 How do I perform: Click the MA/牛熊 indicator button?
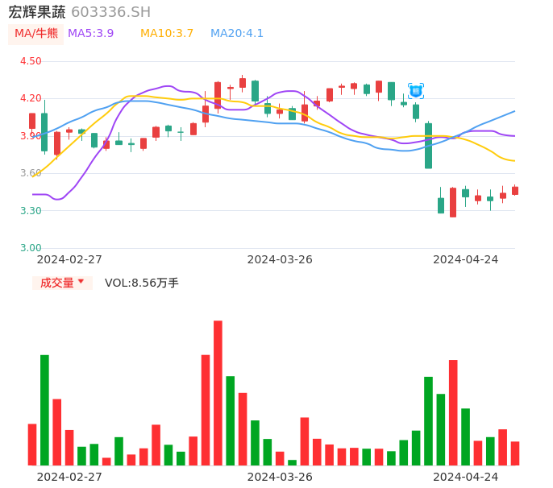[36, 34]
